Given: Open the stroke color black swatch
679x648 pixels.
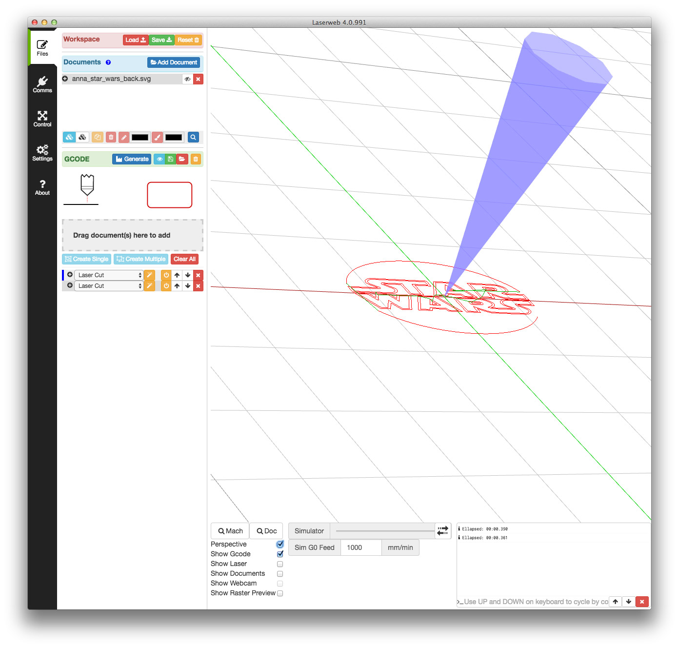Looking at the screenshot, I should 140,137.
